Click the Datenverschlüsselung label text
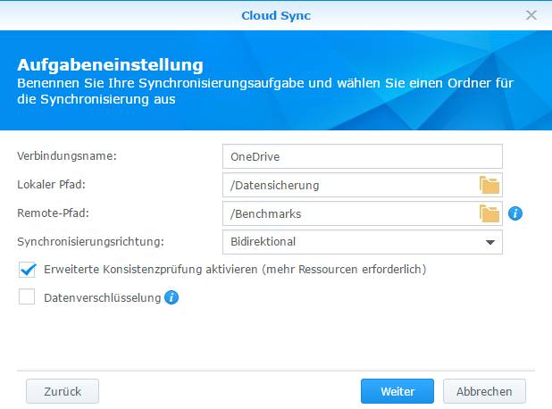Viewport: 552px width, 409px height. [103, 298]
